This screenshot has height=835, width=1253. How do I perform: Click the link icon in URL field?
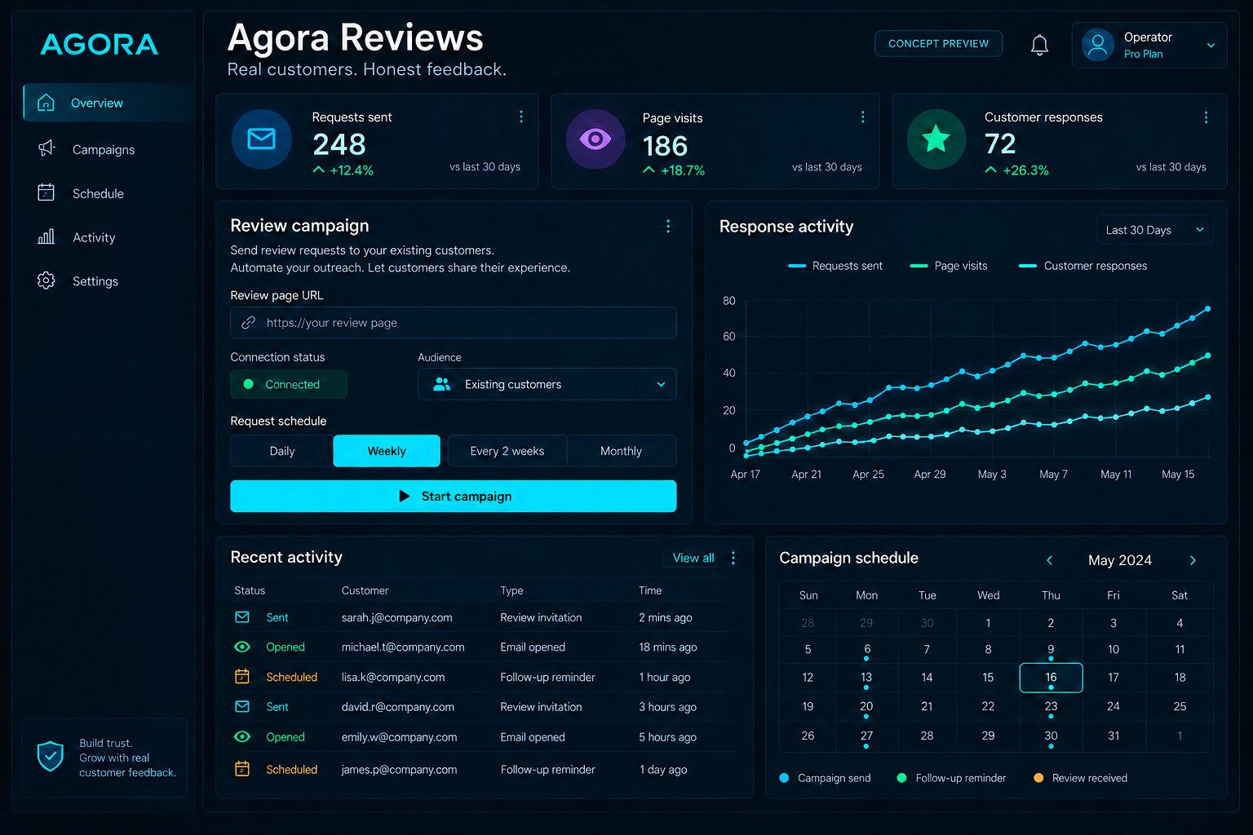[x=249, y=323]
